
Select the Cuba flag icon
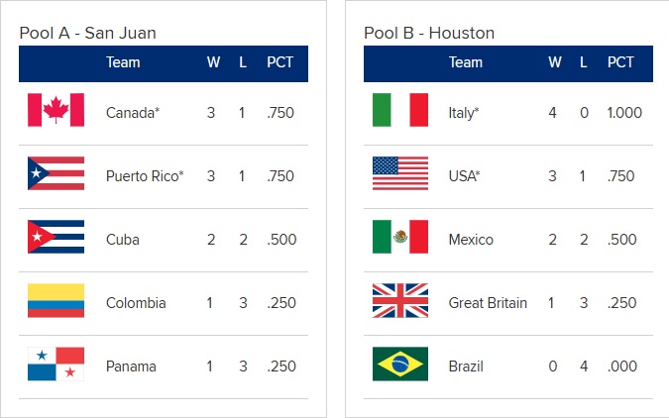coord(56,237)
